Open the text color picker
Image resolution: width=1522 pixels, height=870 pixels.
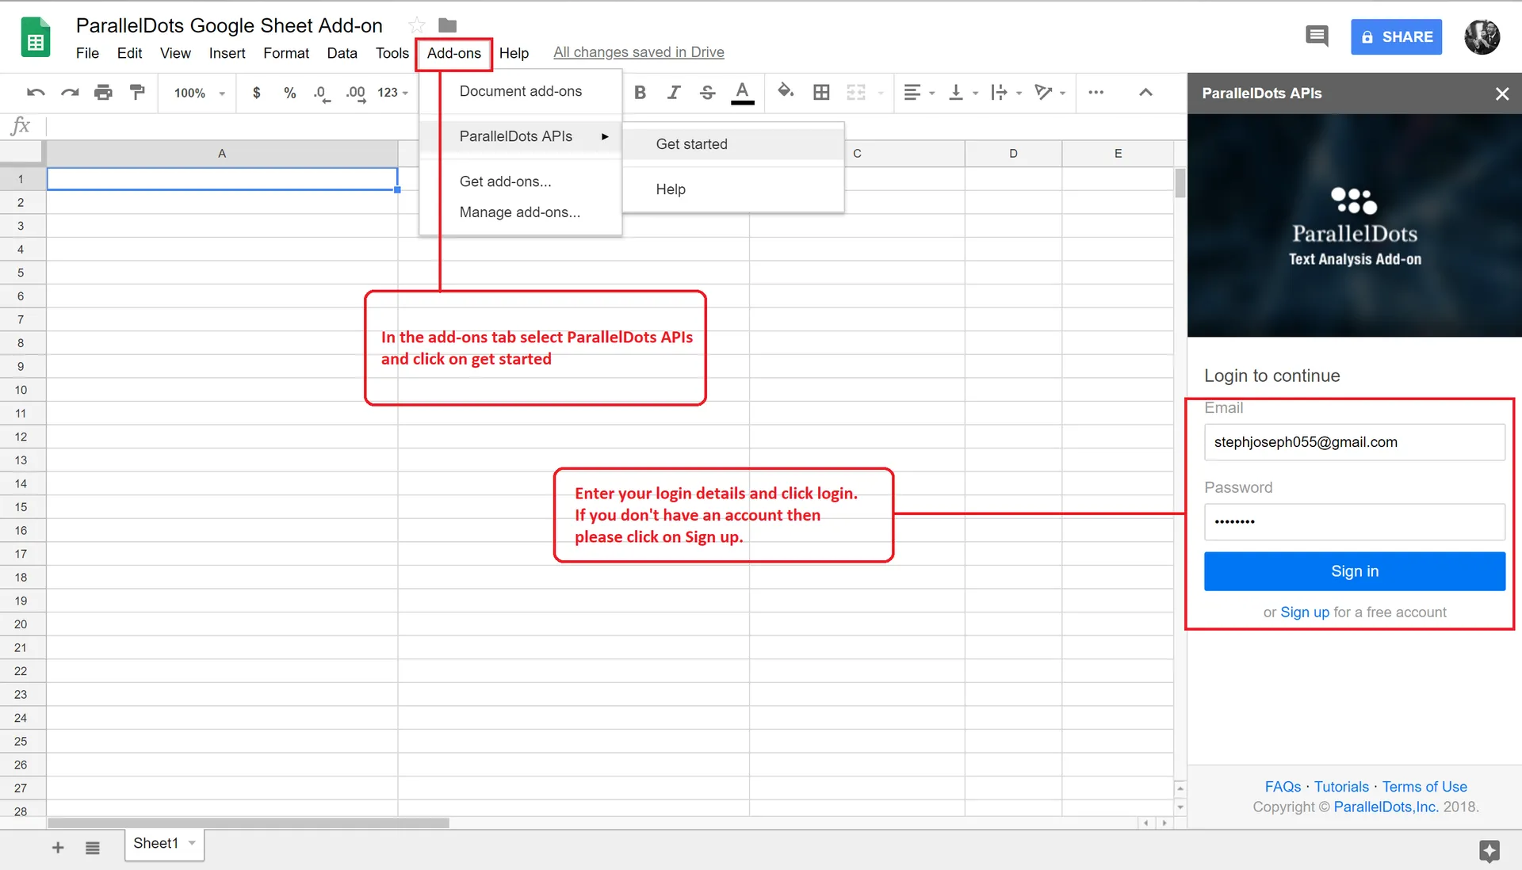[742, 93]
